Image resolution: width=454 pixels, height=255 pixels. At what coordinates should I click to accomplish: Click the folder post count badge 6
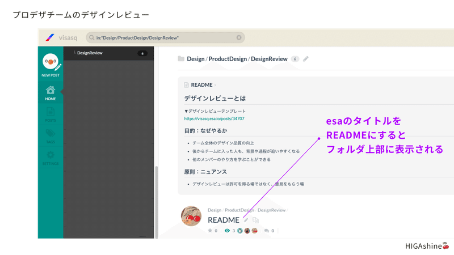point(295,59)
